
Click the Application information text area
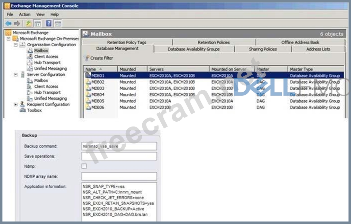click(119, 202)
